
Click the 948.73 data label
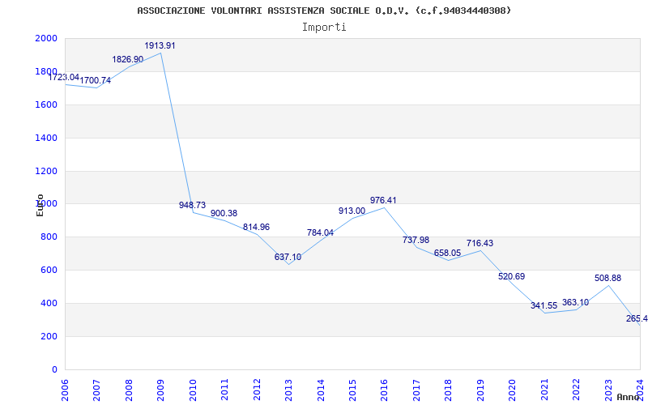[x=192, y=205]
